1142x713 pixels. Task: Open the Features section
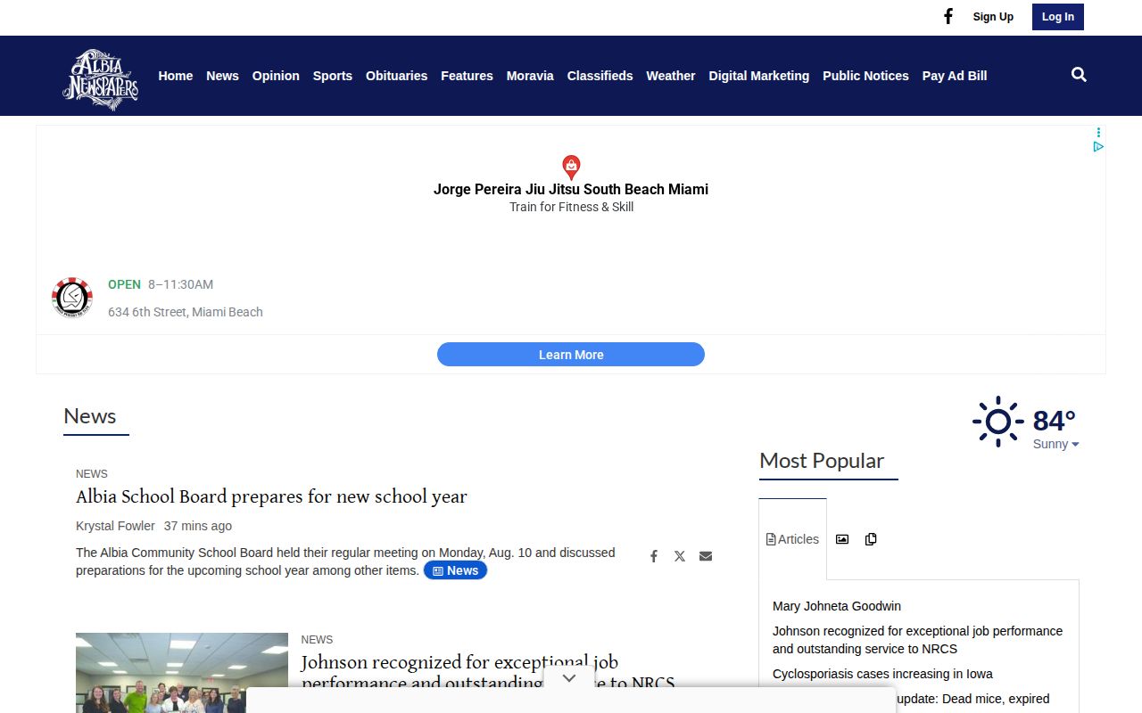[467, 76]
